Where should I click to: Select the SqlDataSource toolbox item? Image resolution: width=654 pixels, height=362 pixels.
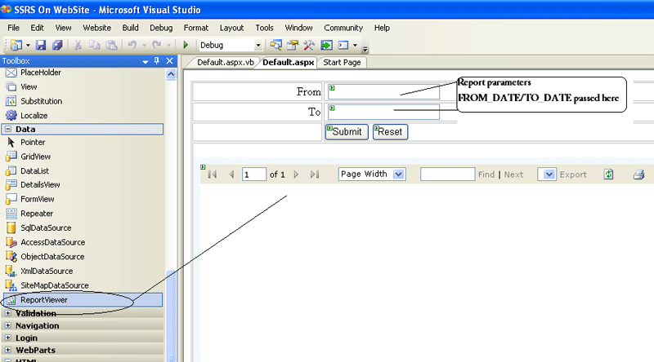coord(38,228)
